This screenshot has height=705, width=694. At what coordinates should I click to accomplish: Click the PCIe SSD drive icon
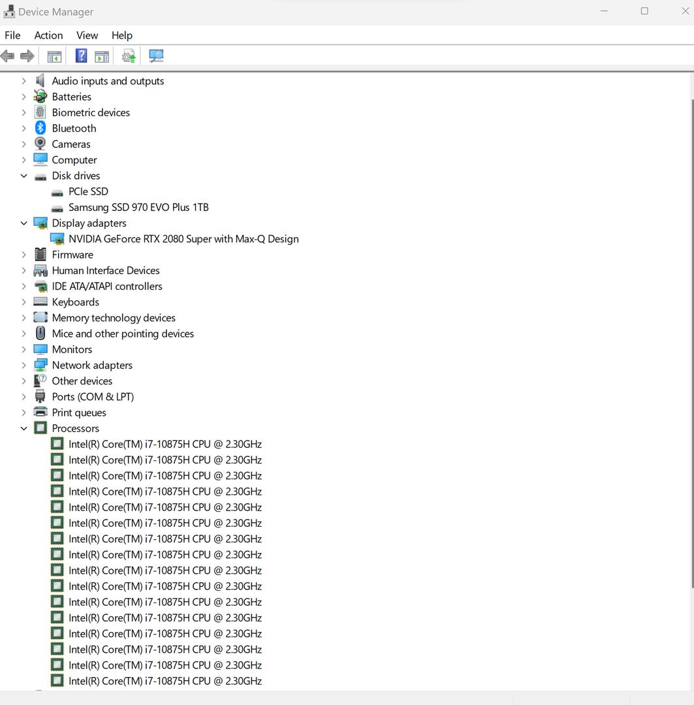(57, 193)
